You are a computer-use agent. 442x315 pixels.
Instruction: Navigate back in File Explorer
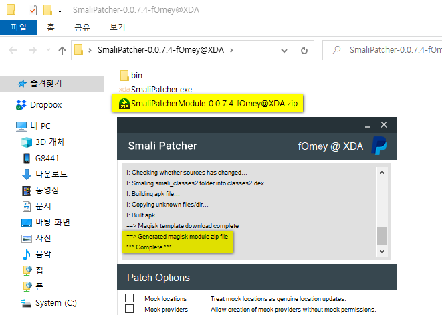(13, 50)
